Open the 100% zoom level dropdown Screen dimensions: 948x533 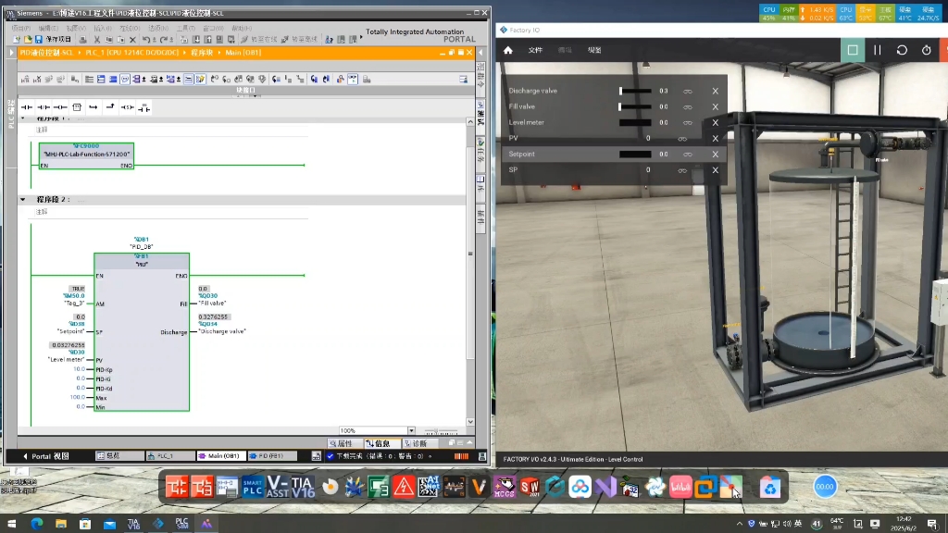coord(411,430)
